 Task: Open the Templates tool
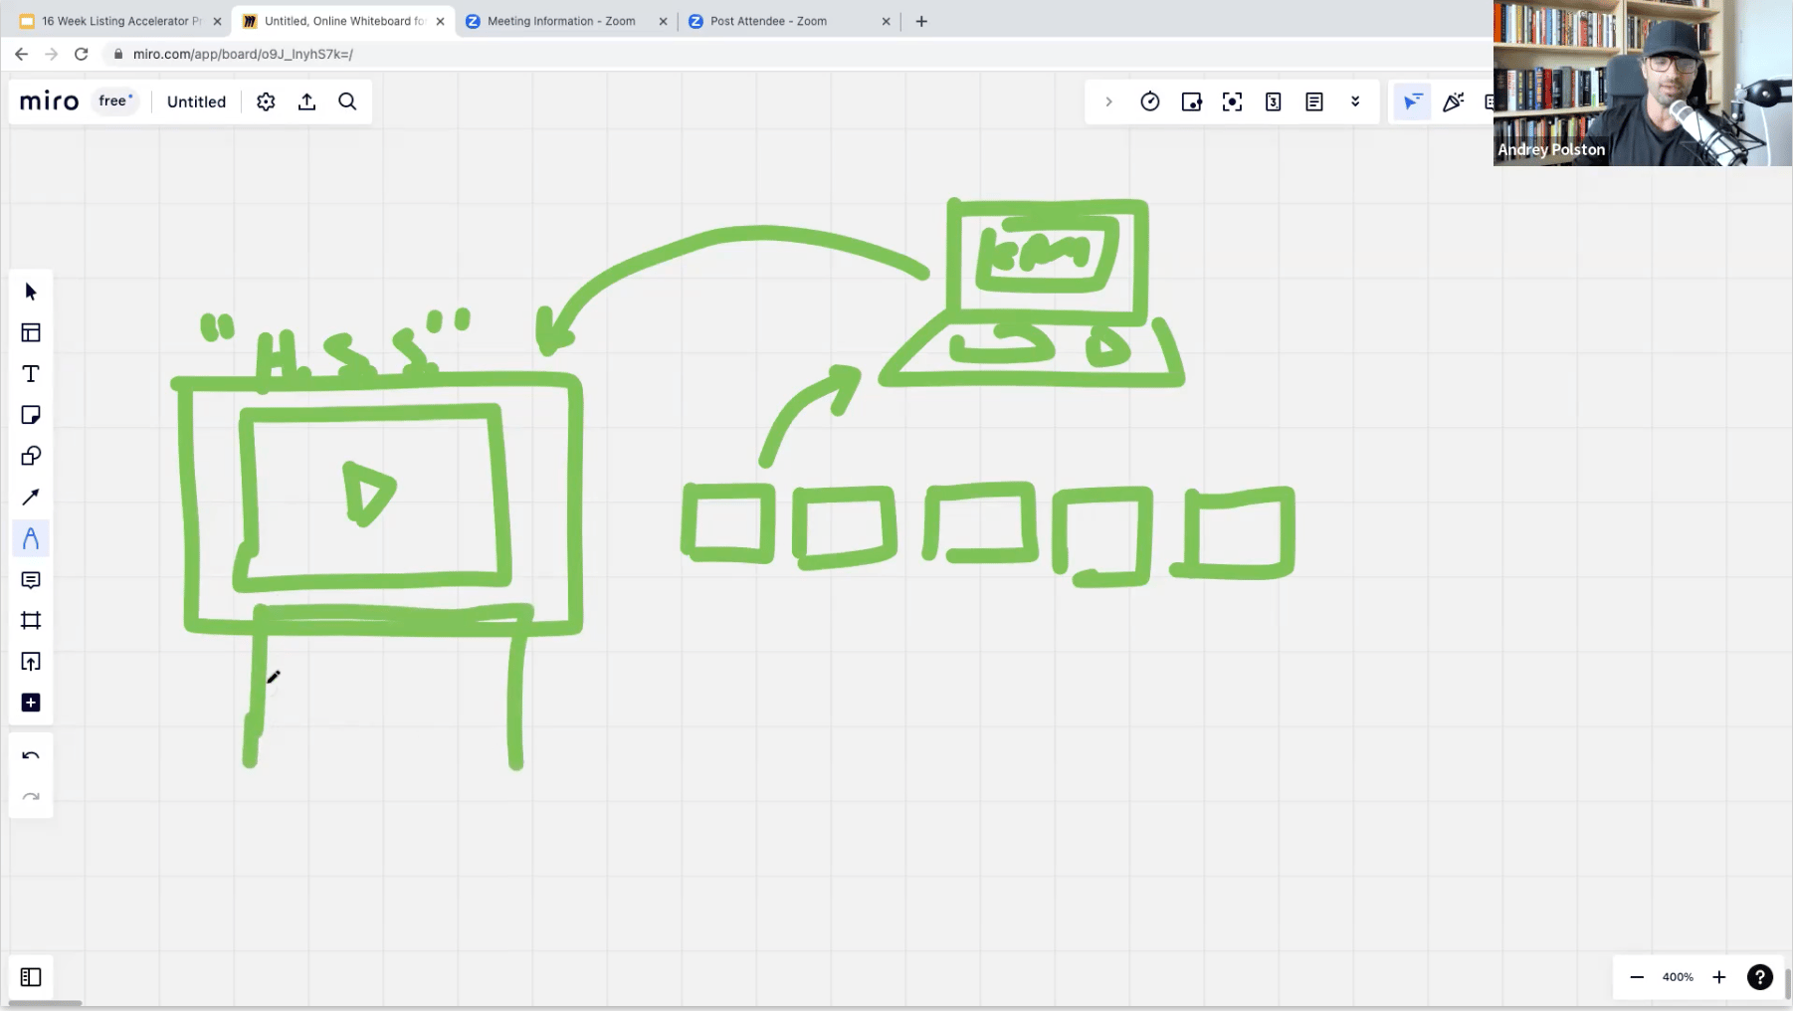31,332
